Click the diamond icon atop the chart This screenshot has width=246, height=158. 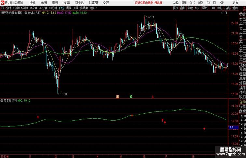222,13
